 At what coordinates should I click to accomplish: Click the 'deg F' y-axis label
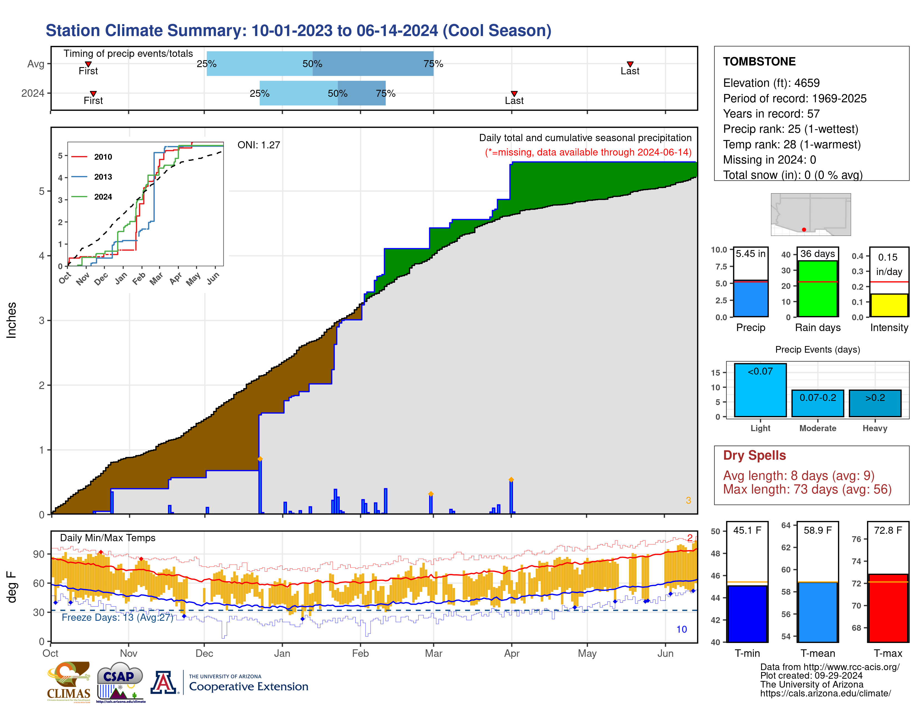coord(12,587)
